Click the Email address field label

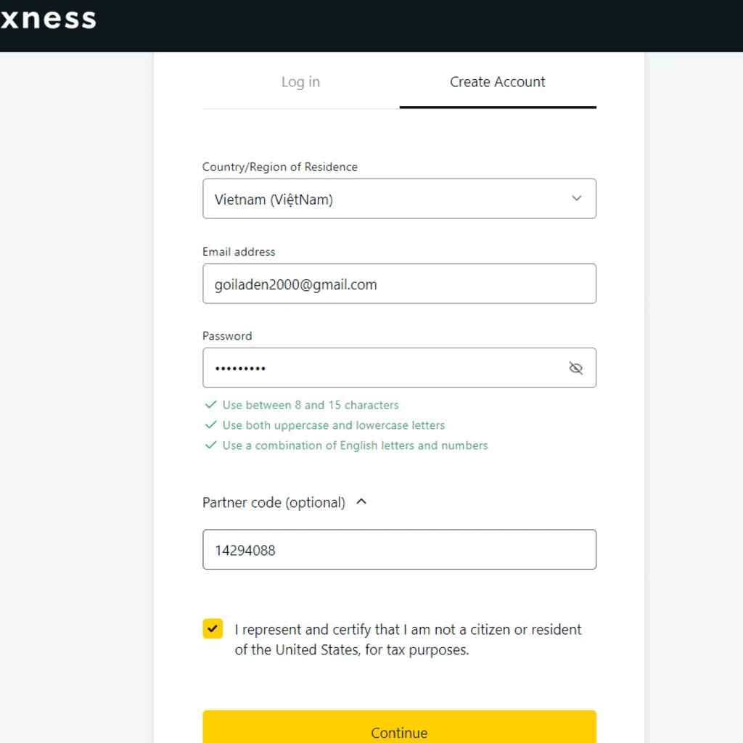click(239, 252)
